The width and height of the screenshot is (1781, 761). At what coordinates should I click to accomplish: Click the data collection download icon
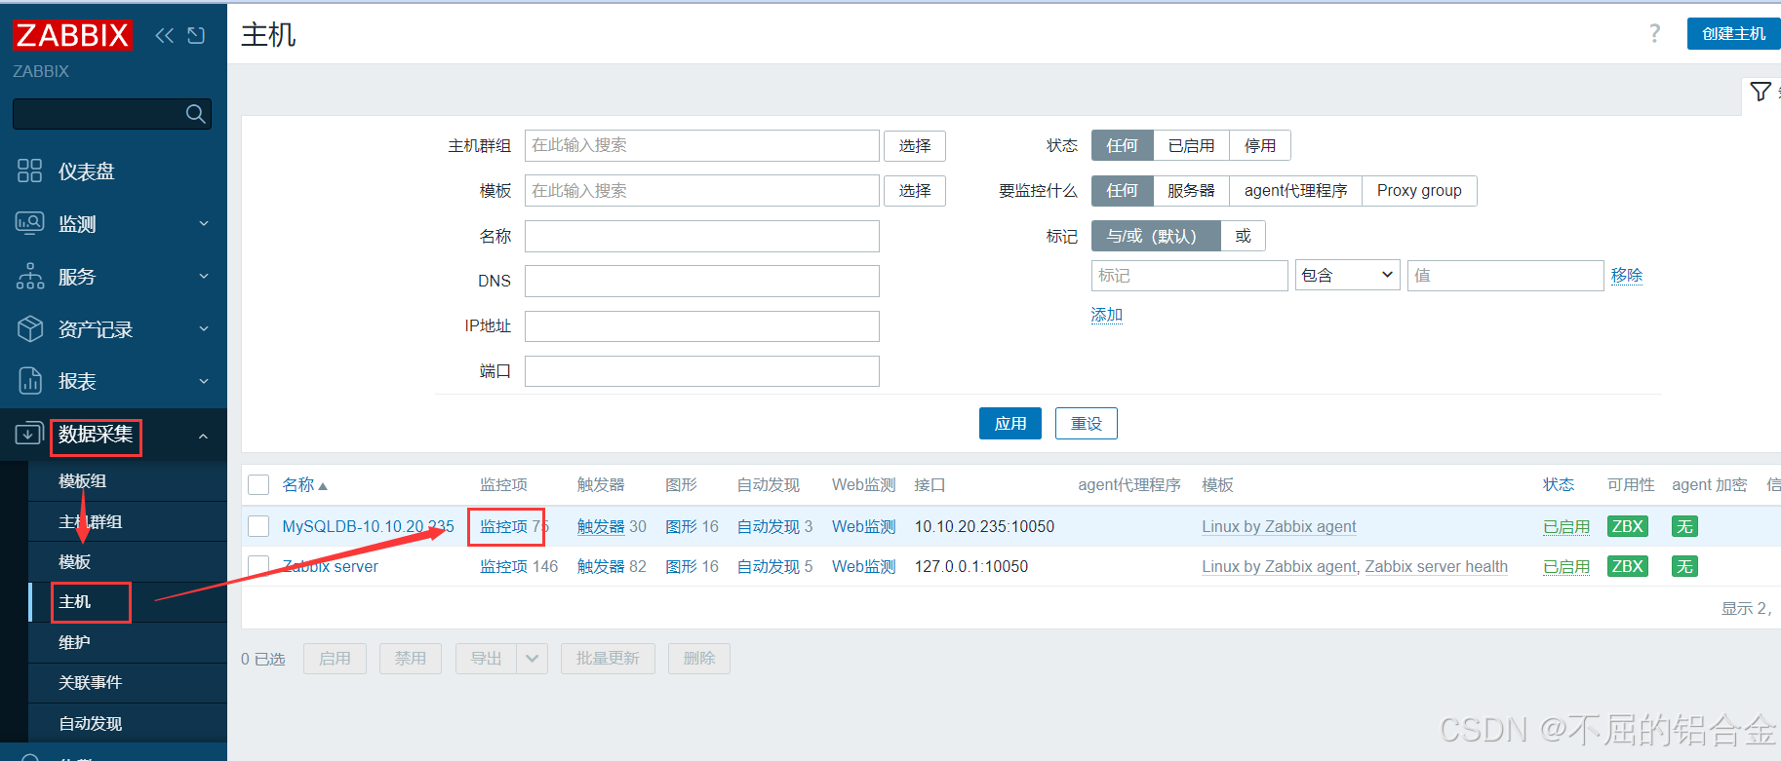coord(29,434)
